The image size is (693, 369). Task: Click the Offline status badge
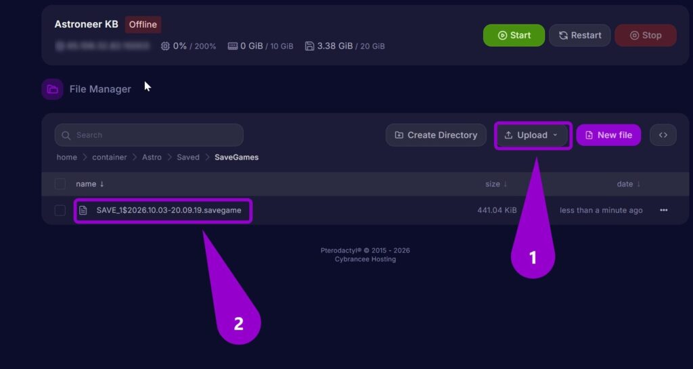[143, 25]
